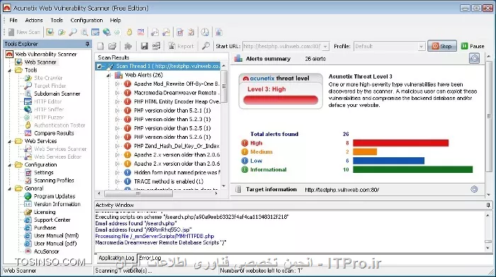Open Web Services Scanner

pos(60,149)
